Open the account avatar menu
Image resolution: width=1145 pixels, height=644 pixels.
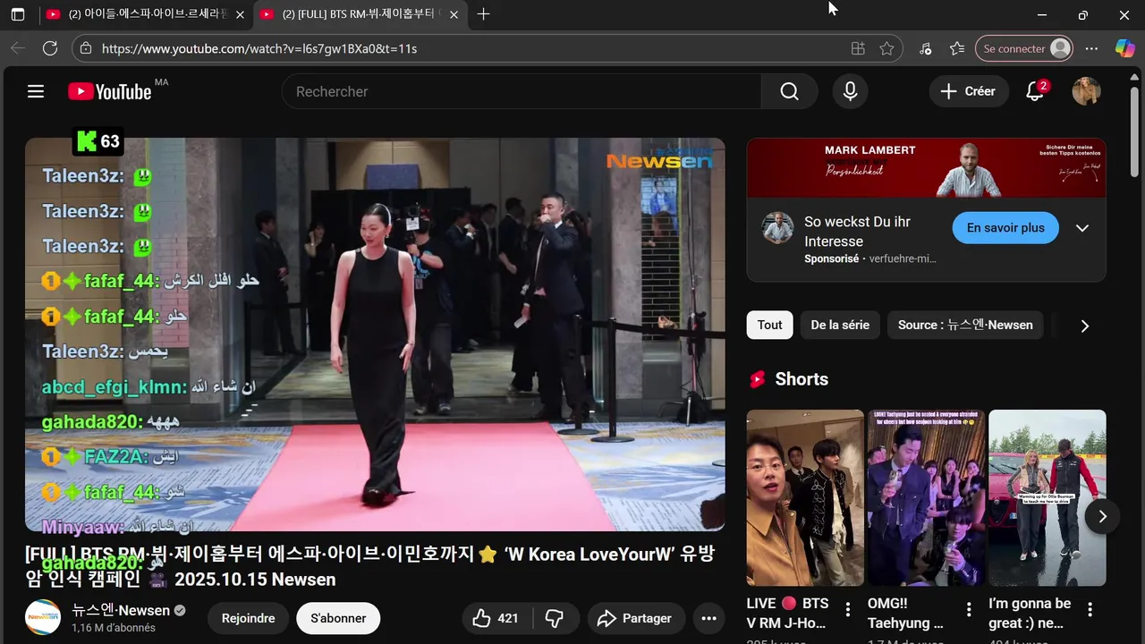1086,91
